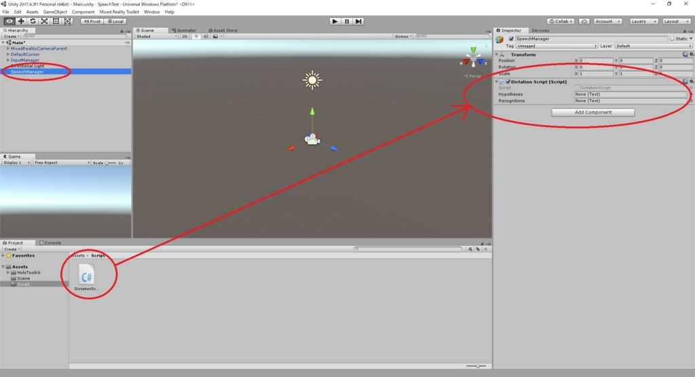
Task: Select the Hand (view) tool
Action: click(9, 21)
